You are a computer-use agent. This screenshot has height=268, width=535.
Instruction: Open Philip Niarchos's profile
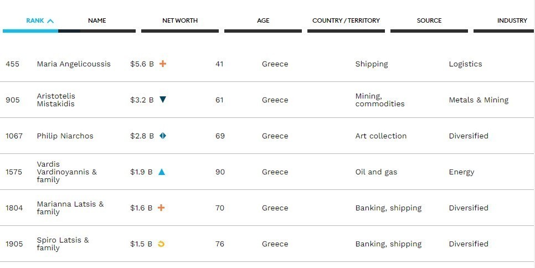point(65,136)
